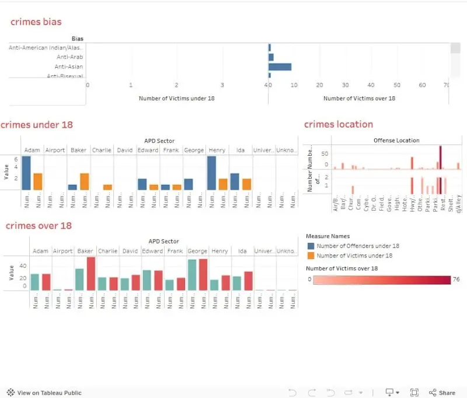Select the Ida sector header in crimes over 18
This screenshot has height=398, width=467.
242,251
